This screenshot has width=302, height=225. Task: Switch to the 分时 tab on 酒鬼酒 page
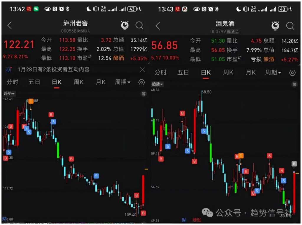coord(160,73)
